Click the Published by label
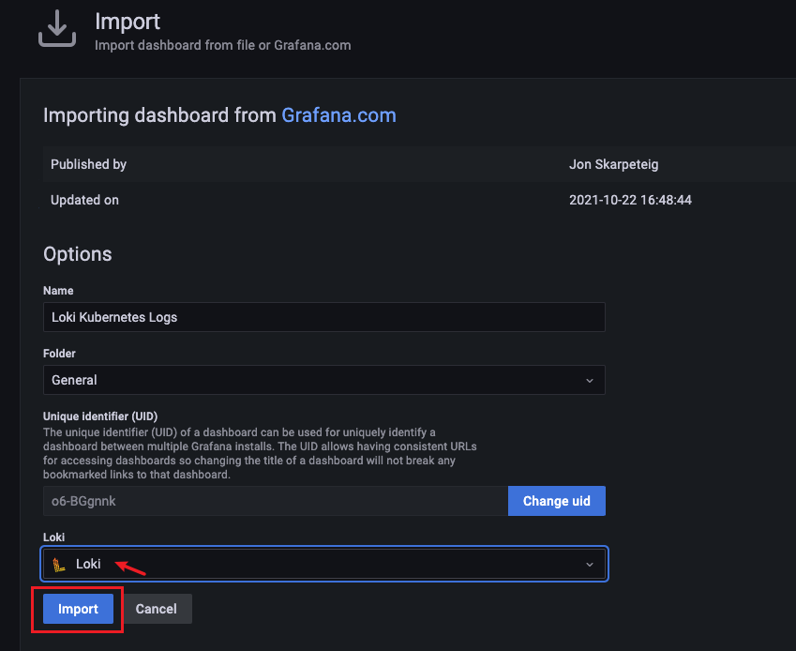Viewport: 796px width, 651px height. pos(88,164)
